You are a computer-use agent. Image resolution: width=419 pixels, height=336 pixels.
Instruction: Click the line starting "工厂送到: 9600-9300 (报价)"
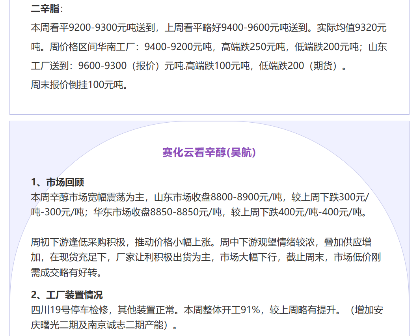coord(189,66)
